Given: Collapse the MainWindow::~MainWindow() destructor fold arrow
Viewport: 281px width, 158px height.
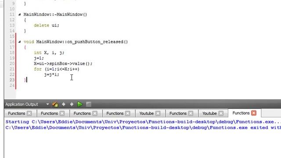Looking at the screenshot, I should [19, 14].
